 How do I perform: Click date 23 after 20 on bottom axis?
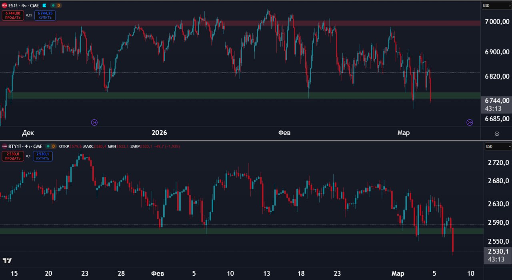(85, 274)
